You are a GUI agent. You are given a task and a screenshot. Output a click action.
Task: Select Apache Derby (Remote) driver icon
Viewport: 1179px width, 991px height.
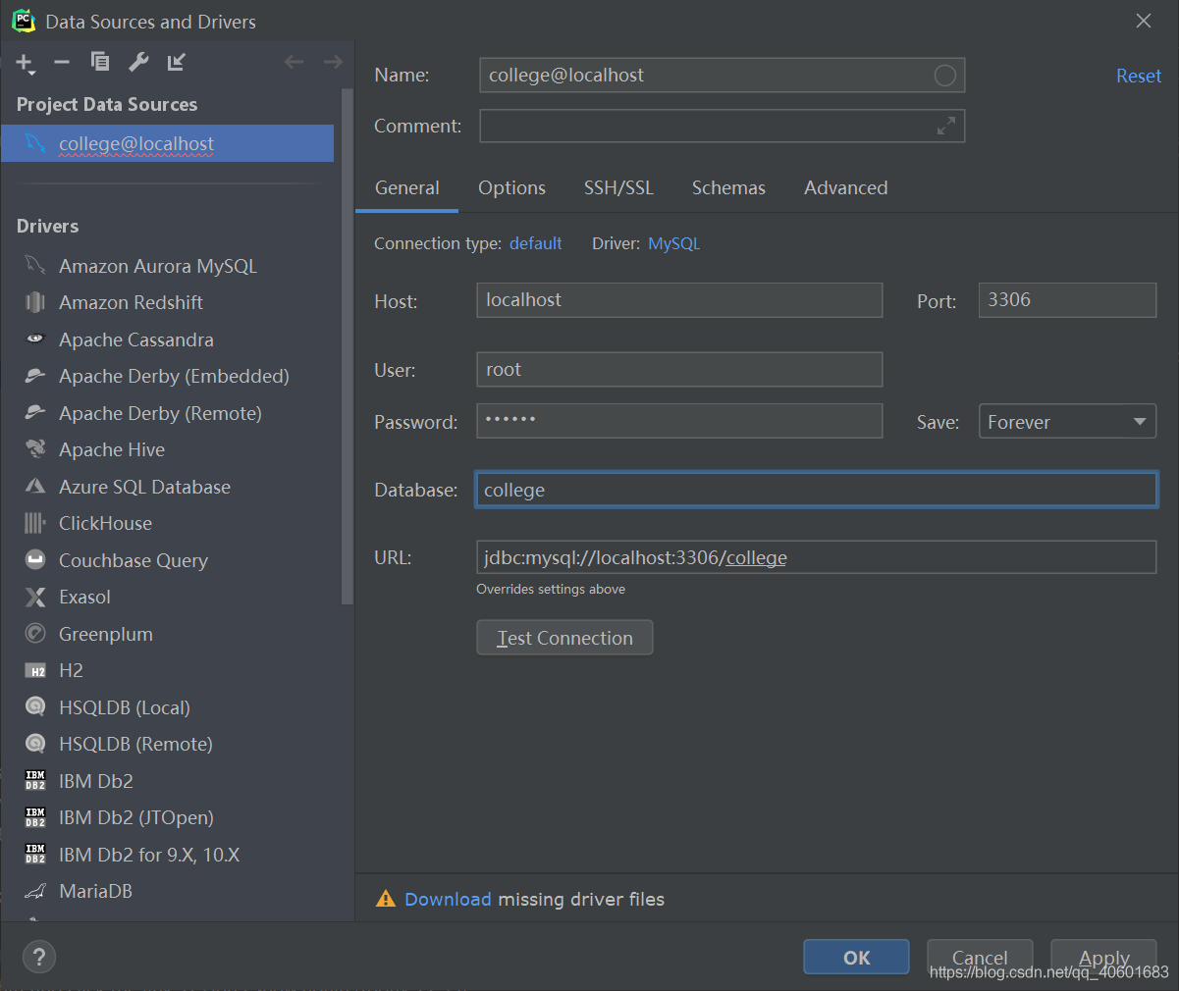[35, 412]
